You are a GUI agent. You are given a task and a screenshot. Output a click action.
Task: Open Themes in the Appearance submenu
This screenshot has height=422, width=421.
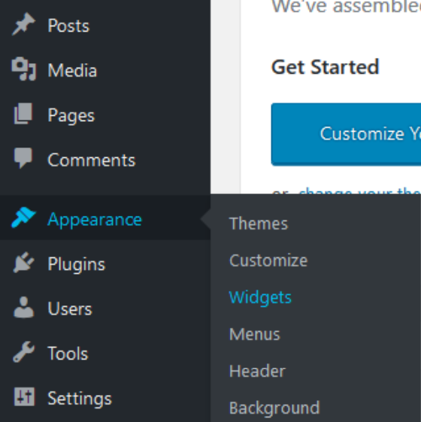(259, 223)
